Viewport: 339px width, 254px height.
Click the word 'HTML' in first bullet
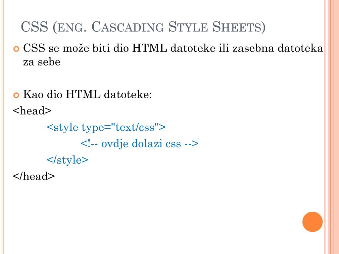pyautogui.click(x=150, y=48)
